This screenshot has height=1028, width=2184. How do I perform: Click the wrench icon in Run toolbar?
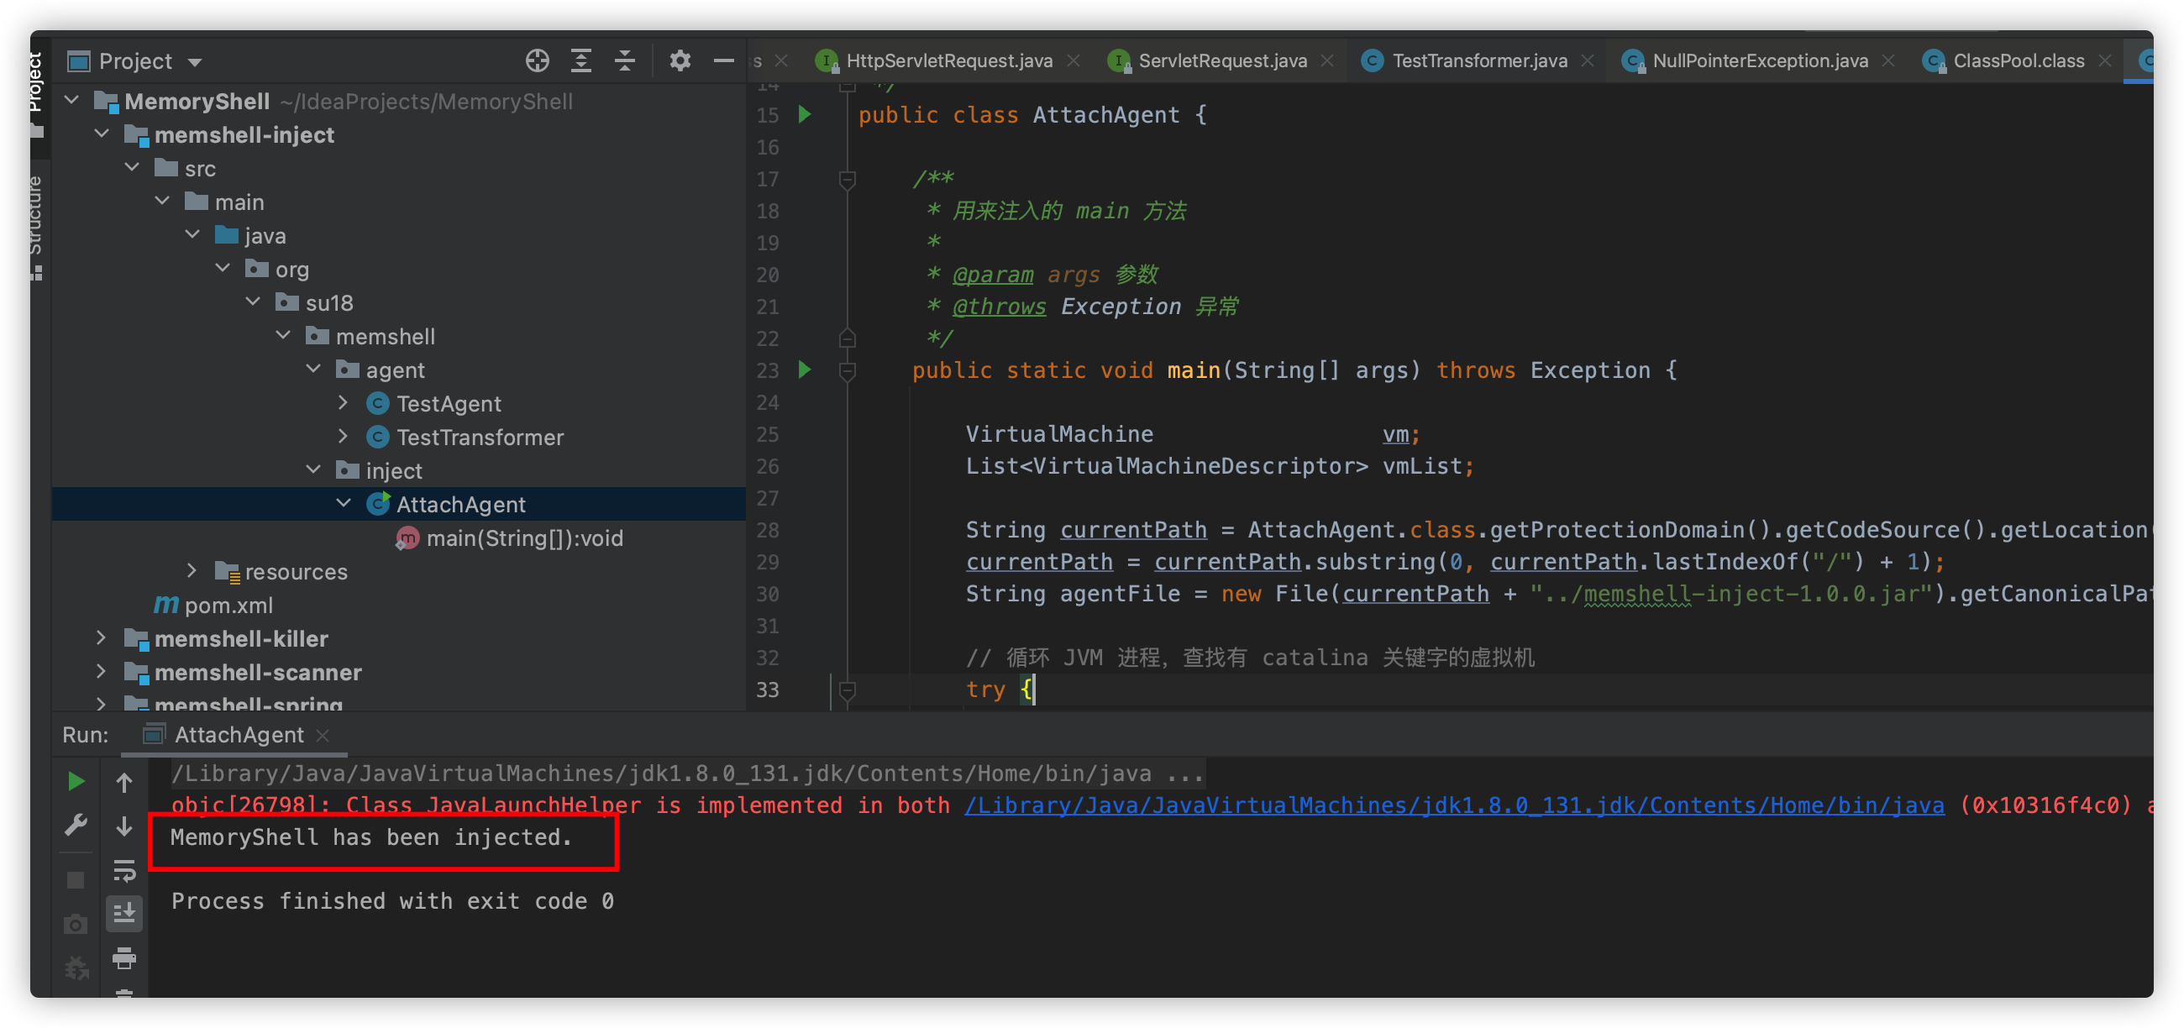tap(76, 825)
